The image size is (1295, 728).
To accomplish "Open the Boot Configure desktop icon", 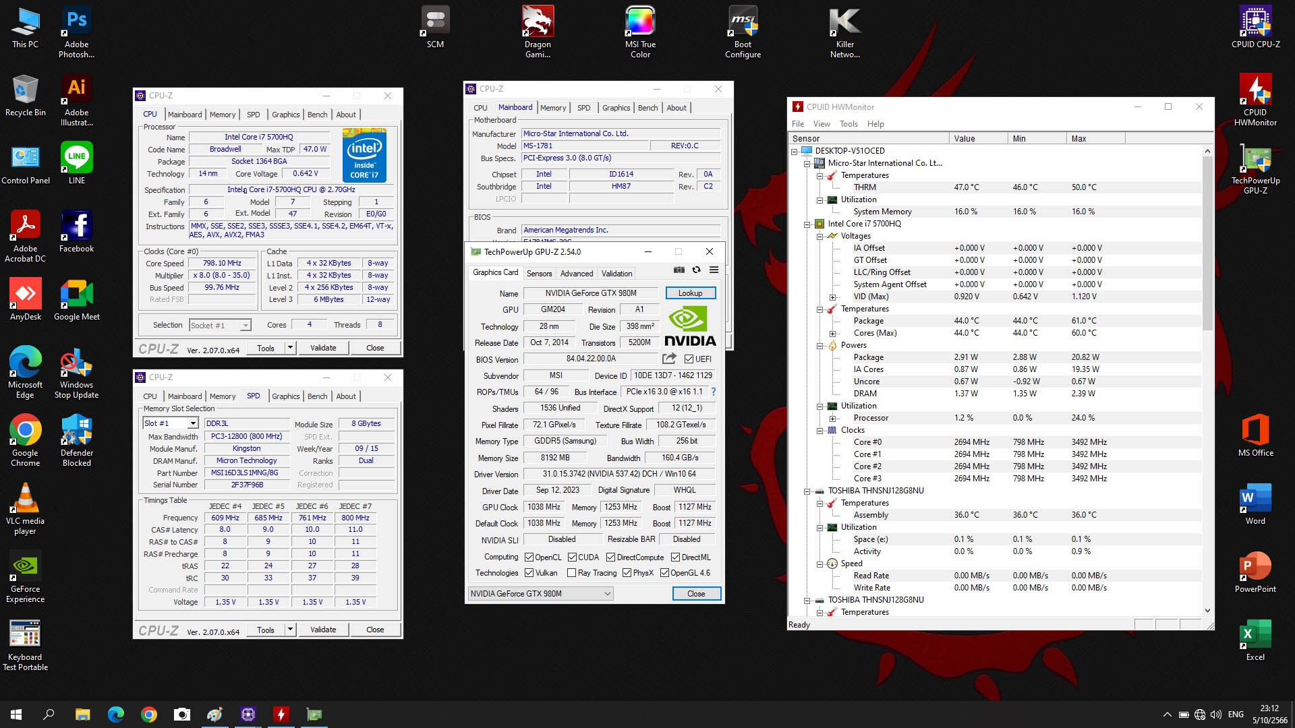I will pyautogui.click(x=743, y=32).
